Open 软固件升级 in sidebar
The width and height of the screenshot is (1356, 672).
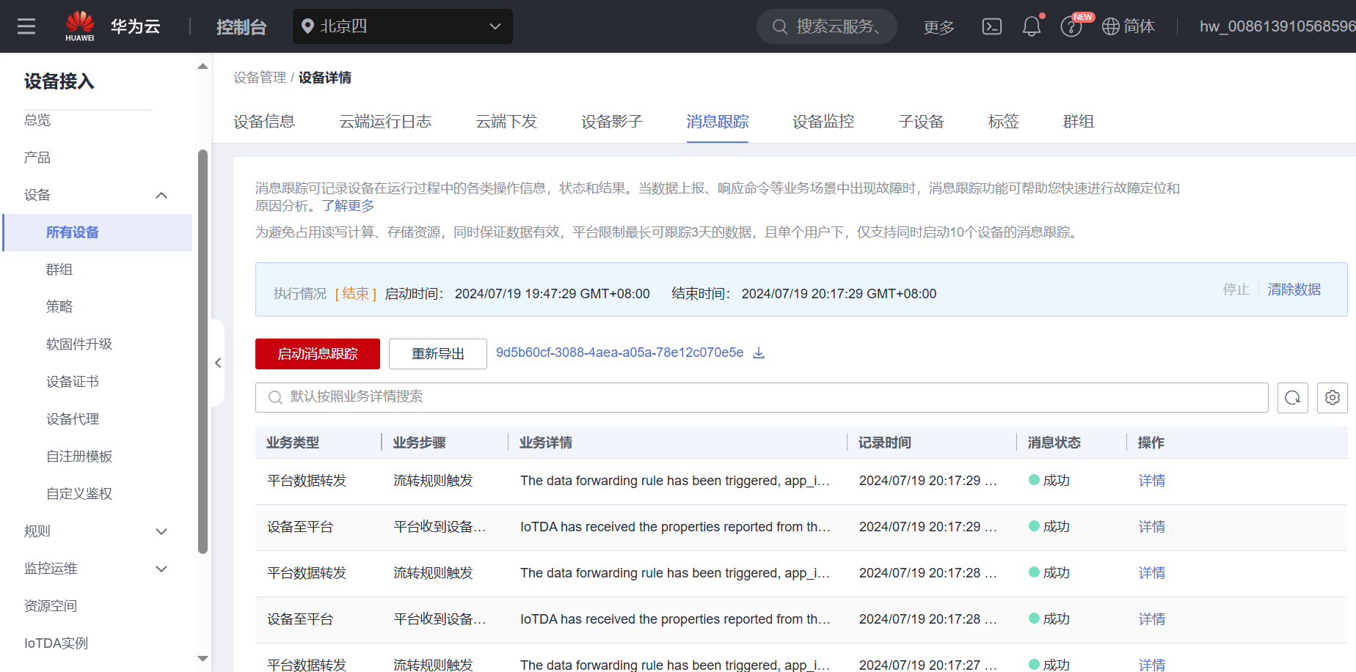click(x=79, y=344)
